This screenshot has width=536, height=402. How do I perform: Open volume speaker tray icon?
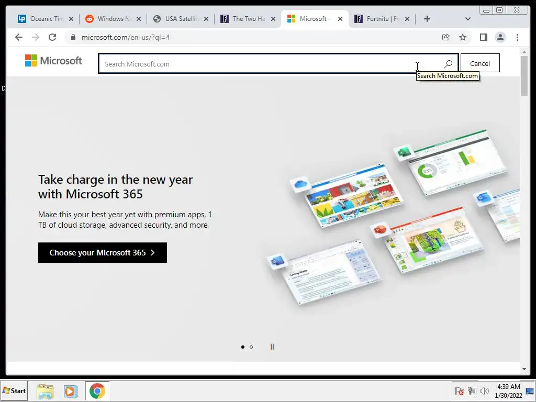(484, 391)
